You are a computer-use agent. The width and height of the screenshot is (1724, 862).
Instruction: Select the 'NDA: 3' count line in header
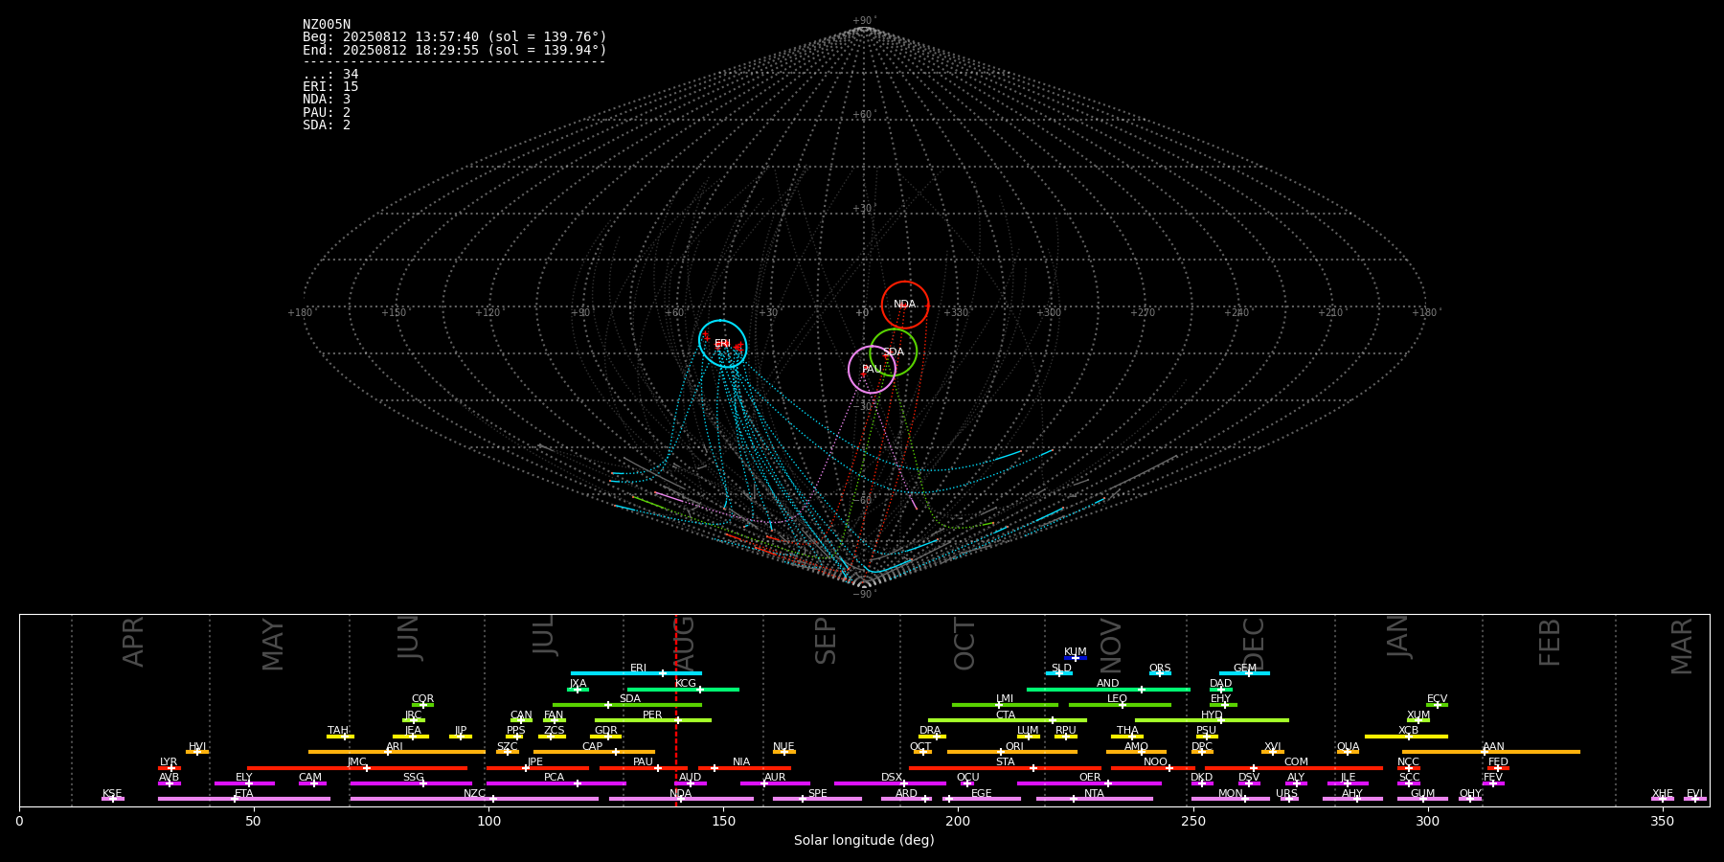[327, 100]
